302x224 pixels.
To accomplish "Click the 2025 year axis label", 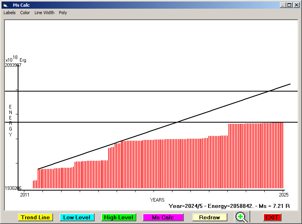I will tap(283, 195).
